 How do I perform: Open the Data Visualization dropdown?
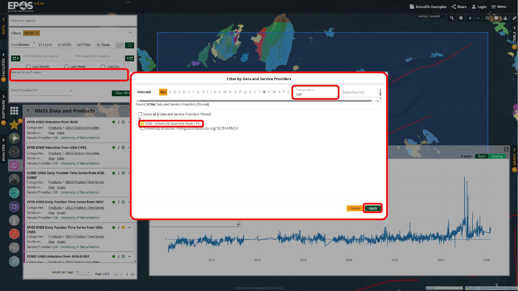tap(42, 90)
